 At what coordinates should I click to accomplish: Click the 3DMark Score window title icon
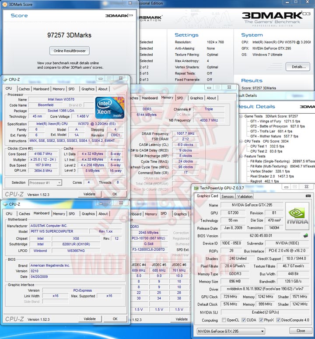coord(5,4)
